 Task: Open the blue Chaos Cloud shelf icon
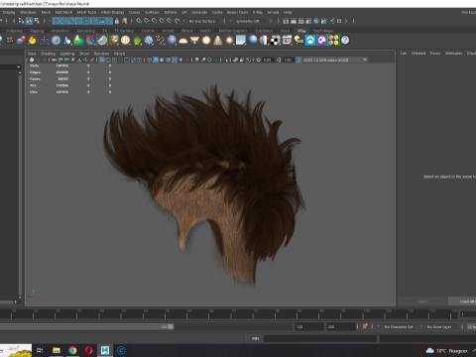tap(310, 41)
